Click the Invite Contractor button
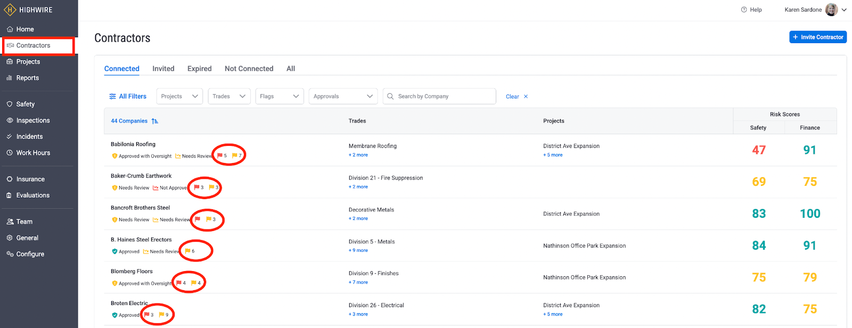The image size is (852, 328). click(x=818, y=37)
